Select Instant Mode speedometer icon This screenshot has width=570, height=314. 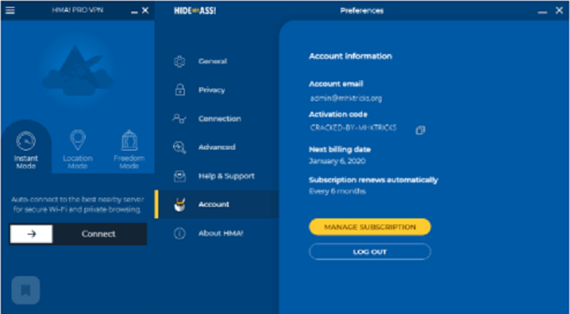pos(25,141)
